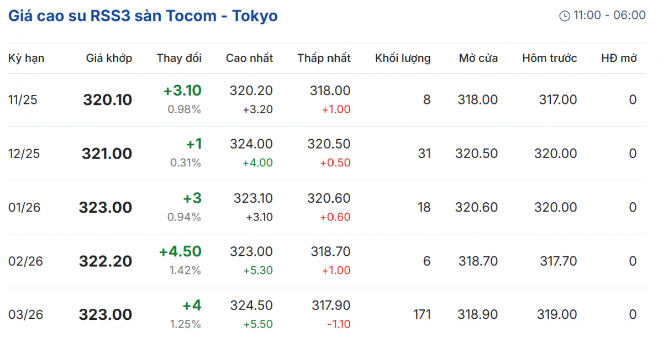This screenshot has width=663, height=337.
Task: Click the clock icon beside trading hours
Action: coord(564,16)
